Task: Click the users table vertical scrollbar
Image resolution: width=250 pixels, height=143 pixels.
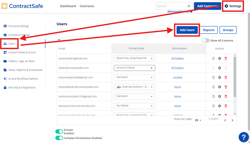Action: (x=235, y=77)
